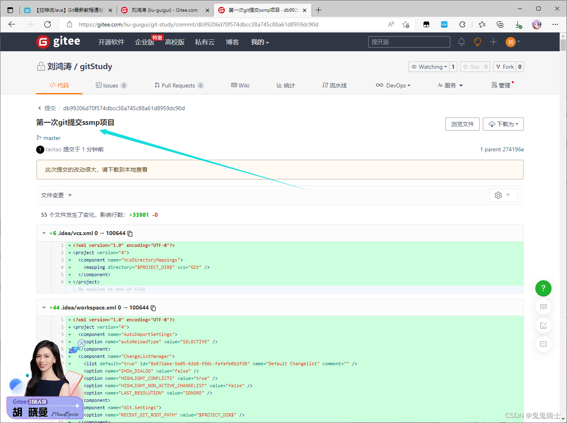
Task: Add page to favorites star icon
Action: click(x=406, y=24)
